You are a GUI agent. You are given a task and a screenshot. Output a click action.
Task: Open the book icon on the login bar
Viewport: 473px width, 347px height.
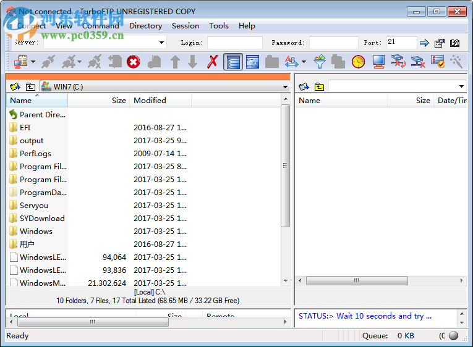454,43
